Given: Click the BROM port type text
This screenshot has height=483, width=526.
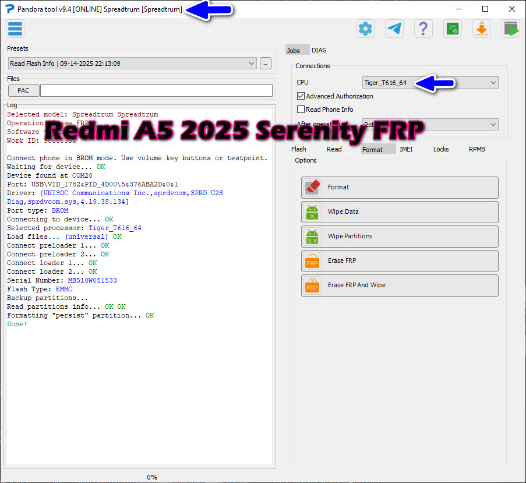Looking at the screenshot, I should [60, 211].
